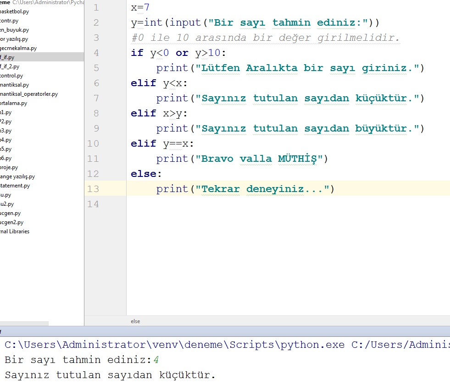Open p5.py file
The width and height of the screenshot is (450, 390).
[x=6, y=149]
